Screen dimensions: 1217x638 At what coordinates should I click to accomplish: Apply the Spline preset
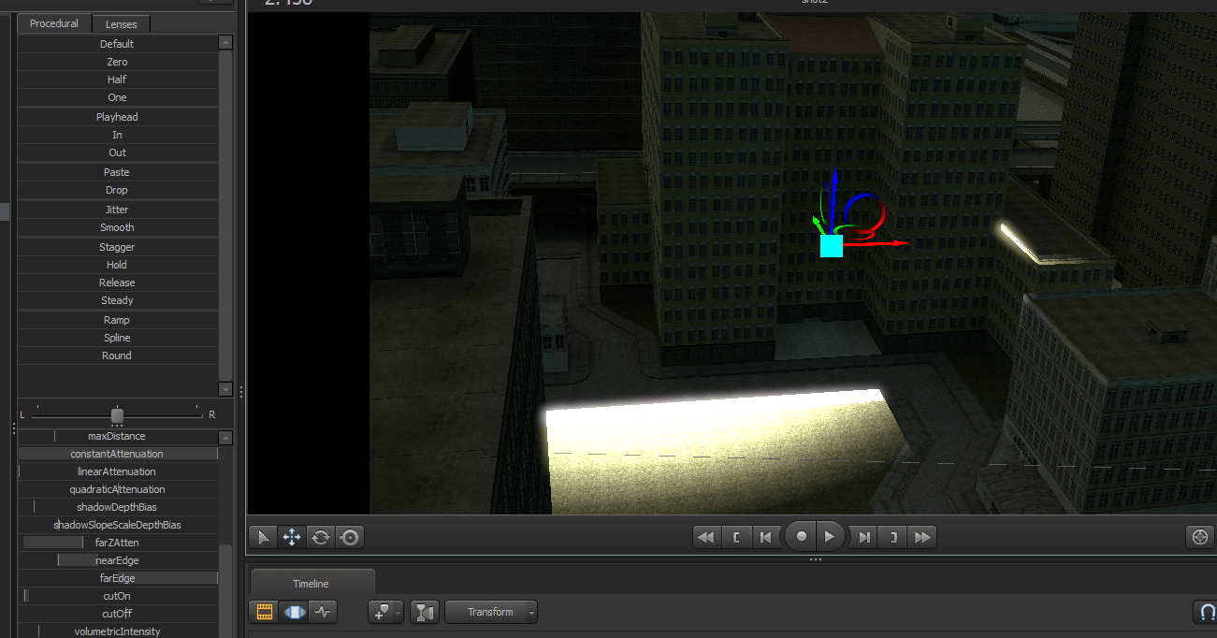pos(117,338)
